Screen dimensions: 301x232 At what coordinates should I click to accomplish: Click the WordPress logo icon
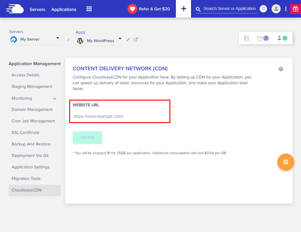tap(80, 41)
